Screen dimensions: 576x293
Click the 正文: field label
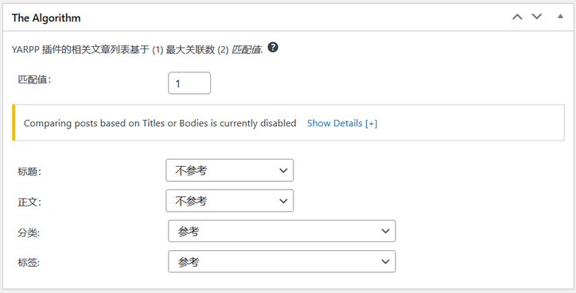click(x=29, y=202)
